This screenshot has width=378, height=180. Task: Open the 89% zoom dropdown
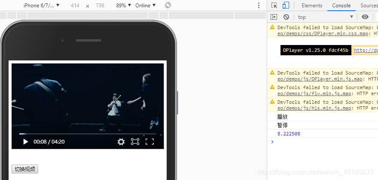[x=123, y=5]
